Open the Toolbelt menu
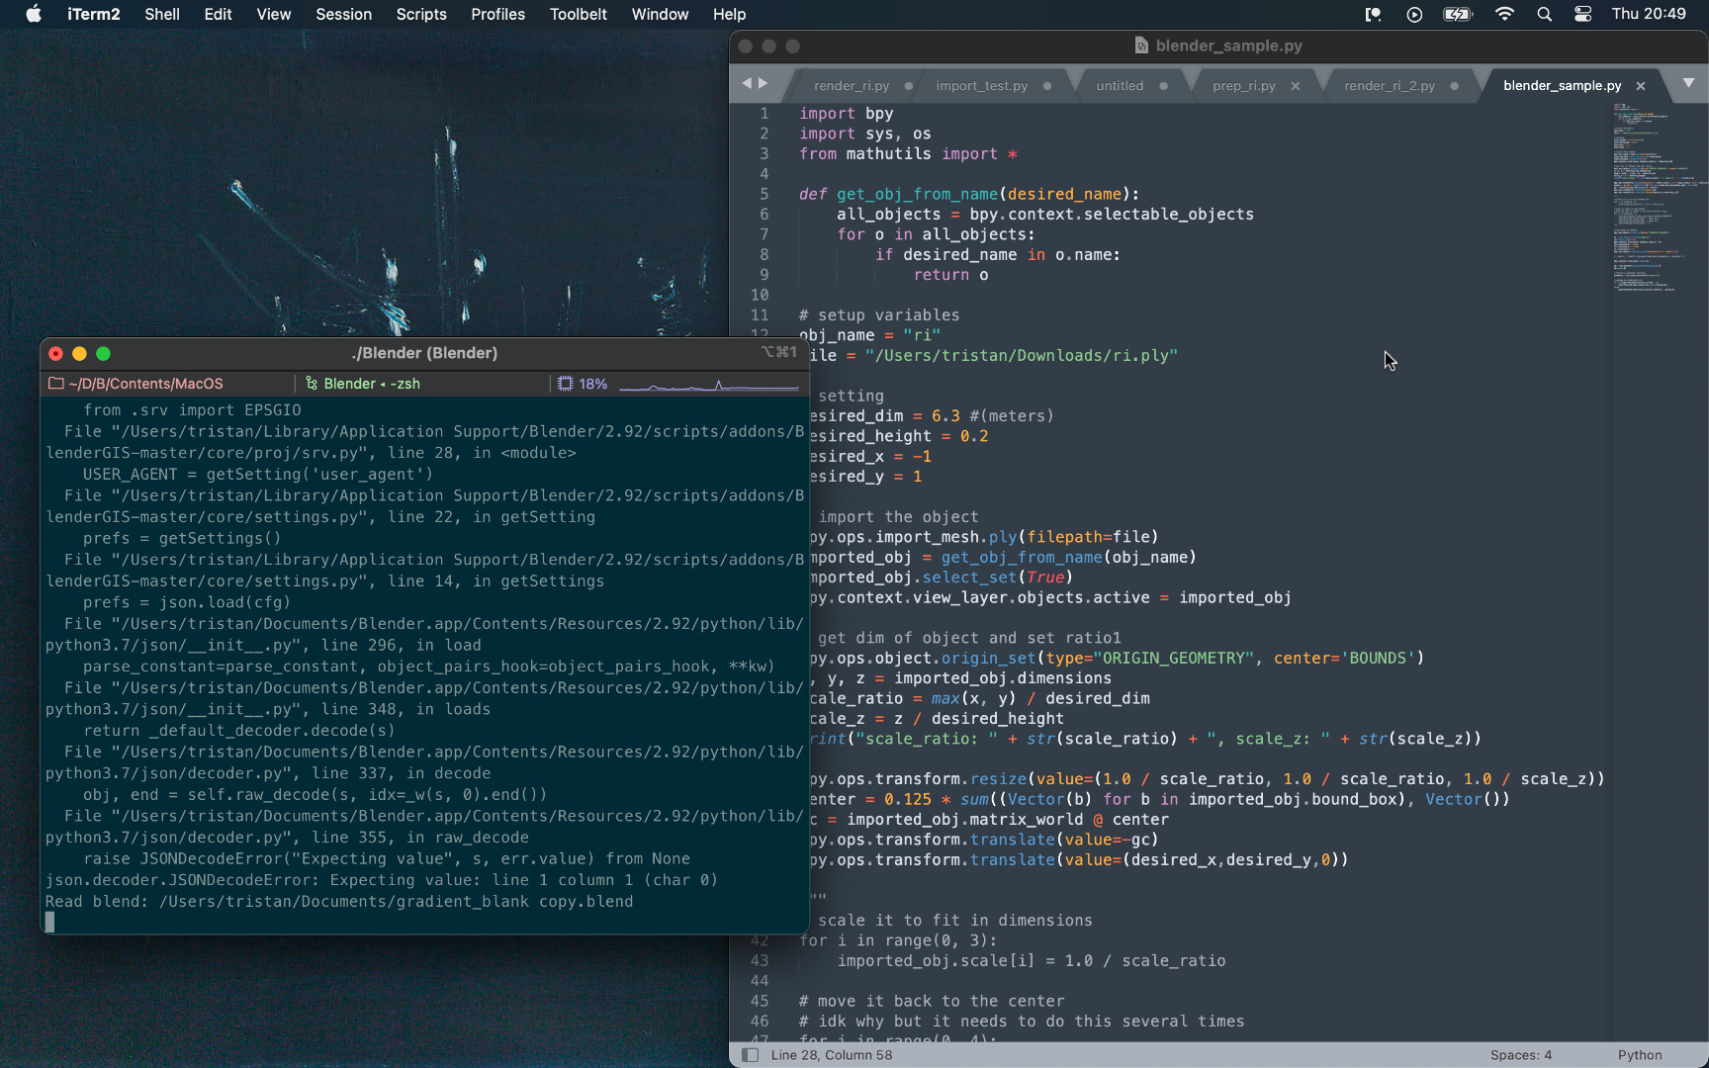1709x1068 pixels. pyautogui.click(x=578, y=14)
